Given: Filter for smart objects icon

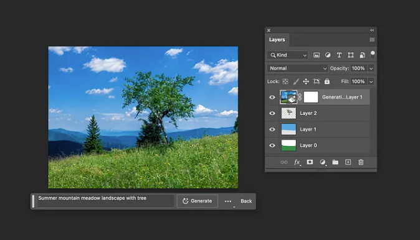Looking at the screenshot, I should (362, 55).
